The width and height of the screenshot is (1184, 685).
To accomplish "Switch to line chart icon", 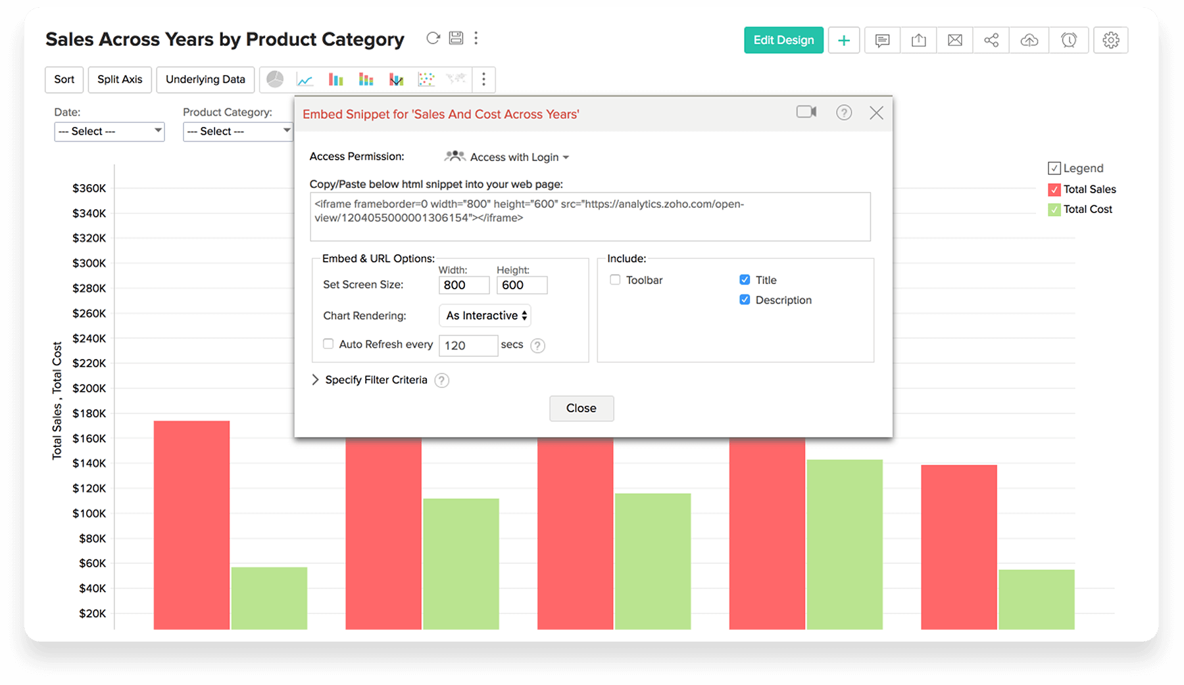I will pyautogui.click(x=305, y=80).
